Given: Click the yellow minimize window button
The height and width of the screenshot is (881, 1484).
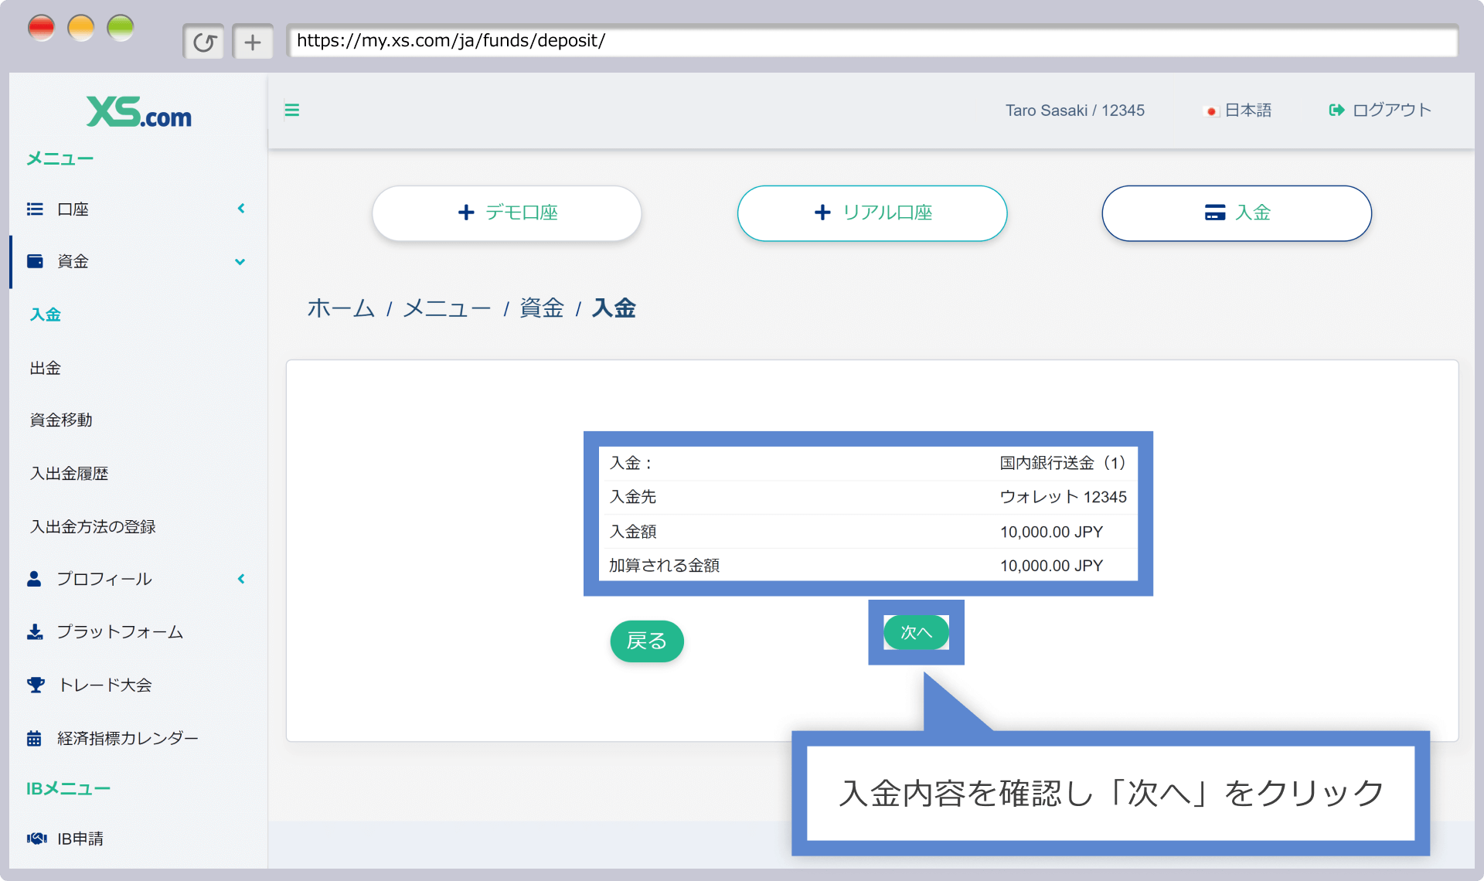Looking at the screenshot, I should coord(80,29).
